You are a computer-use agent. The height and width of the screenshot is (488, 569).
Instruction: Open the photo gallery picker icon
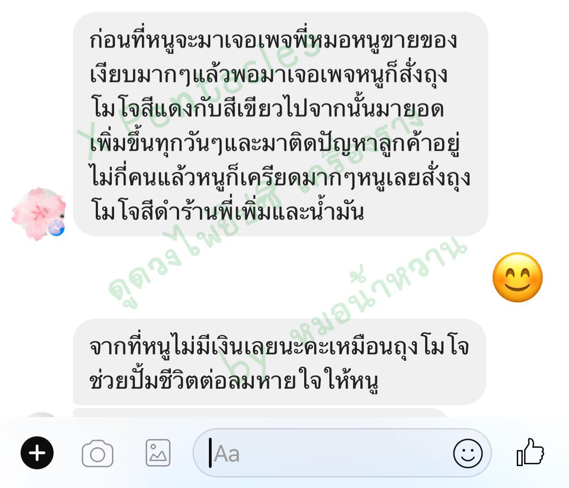158,453
